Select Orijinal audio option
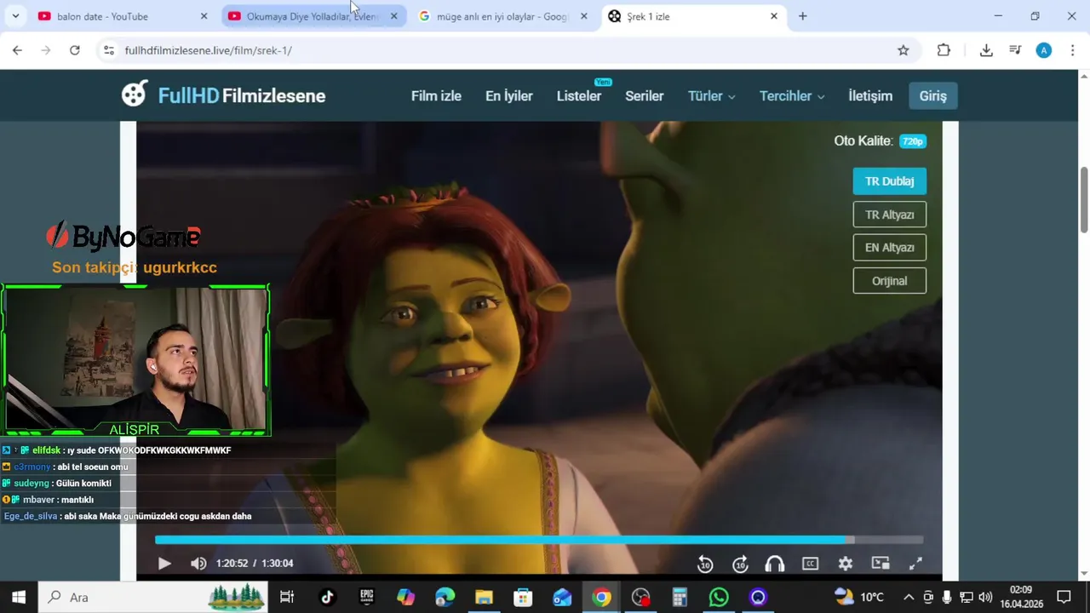 point(889,281)
